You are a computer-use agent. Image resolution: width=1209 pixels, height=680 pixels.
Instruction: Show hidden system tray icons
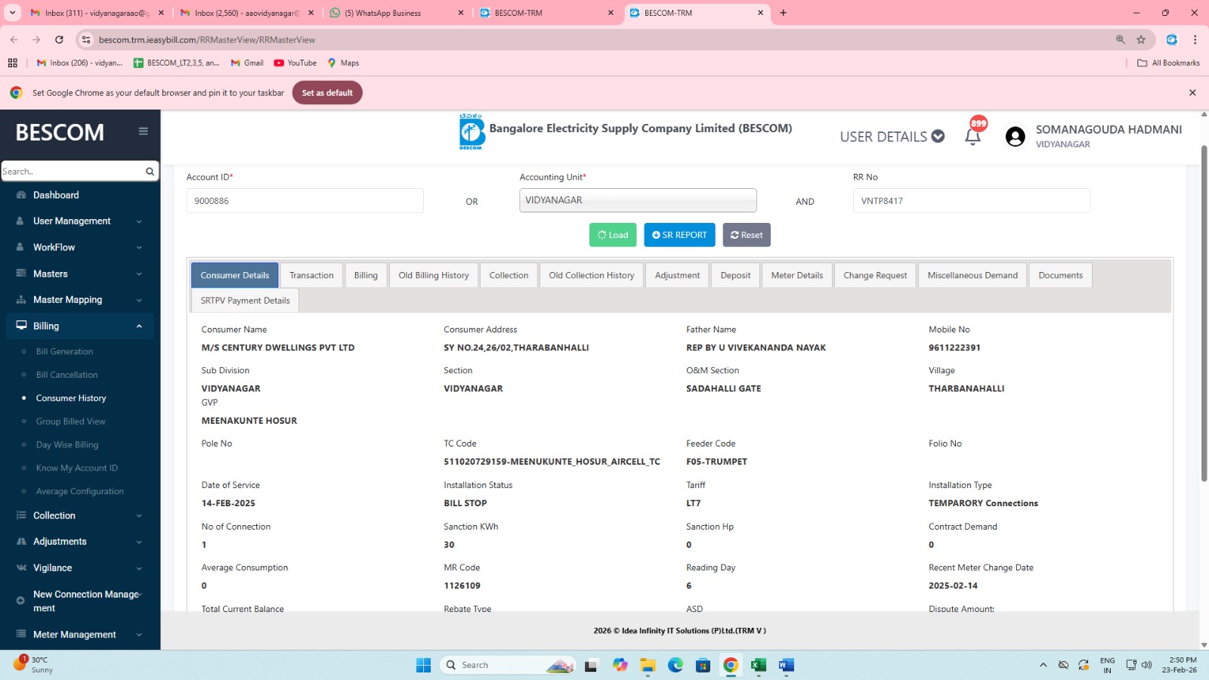1043,665
